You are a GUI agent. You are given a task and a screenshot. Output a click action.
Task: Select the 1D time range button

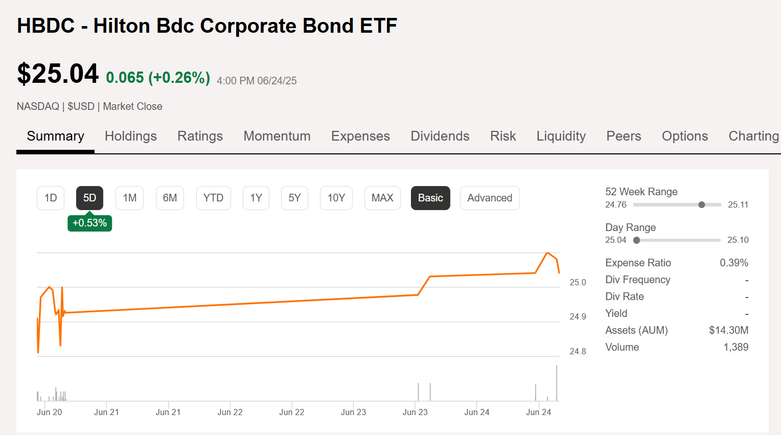[x=51, y=198]
